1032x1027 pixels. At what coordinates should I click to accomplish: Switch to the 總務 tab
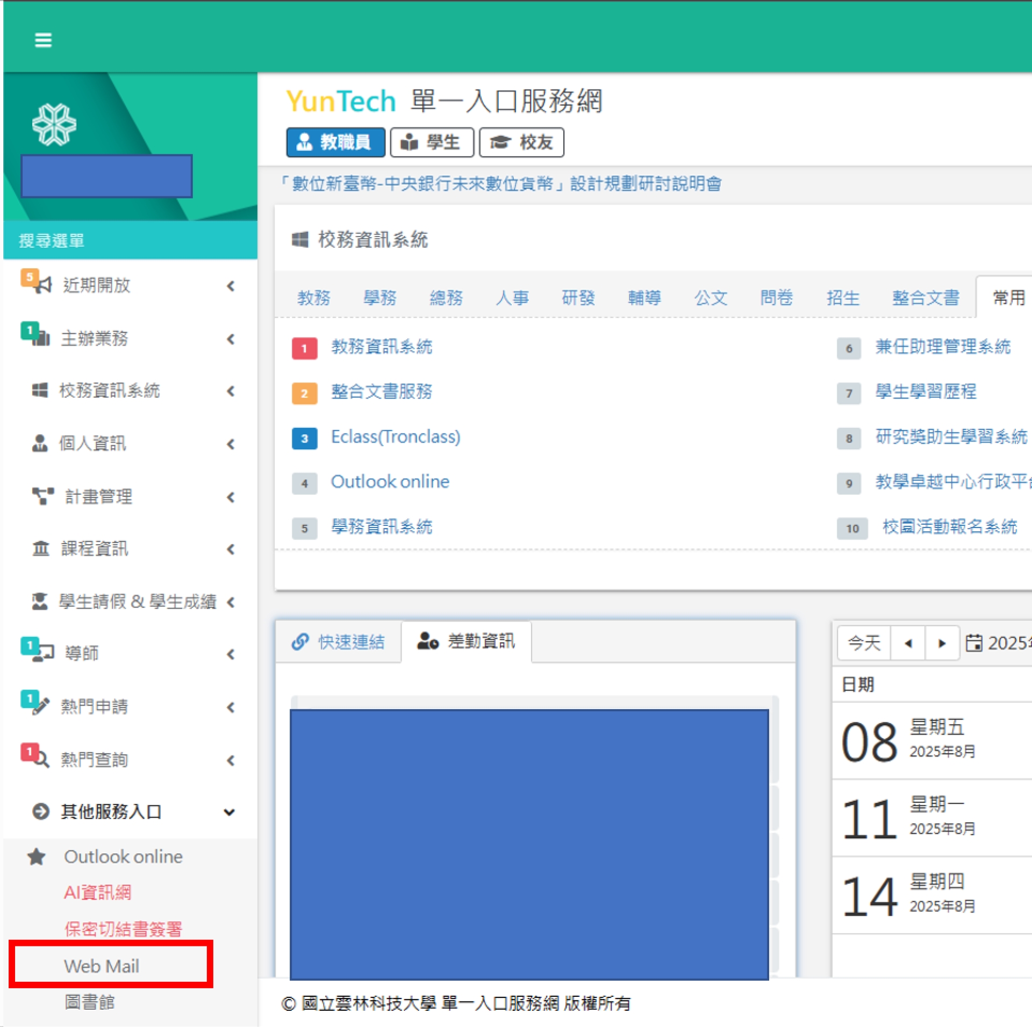coord(446,297)
